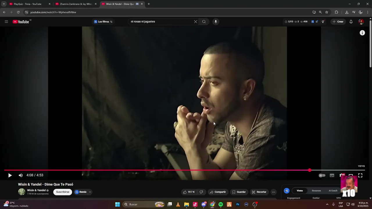Image resolution: width=372 pixels, height=209 pixels.
Task: Go to the YouTube home logo
Action: (21, 22)
